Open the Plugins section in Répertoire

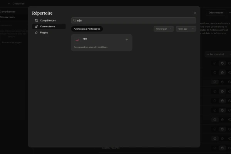click(49, 33)
